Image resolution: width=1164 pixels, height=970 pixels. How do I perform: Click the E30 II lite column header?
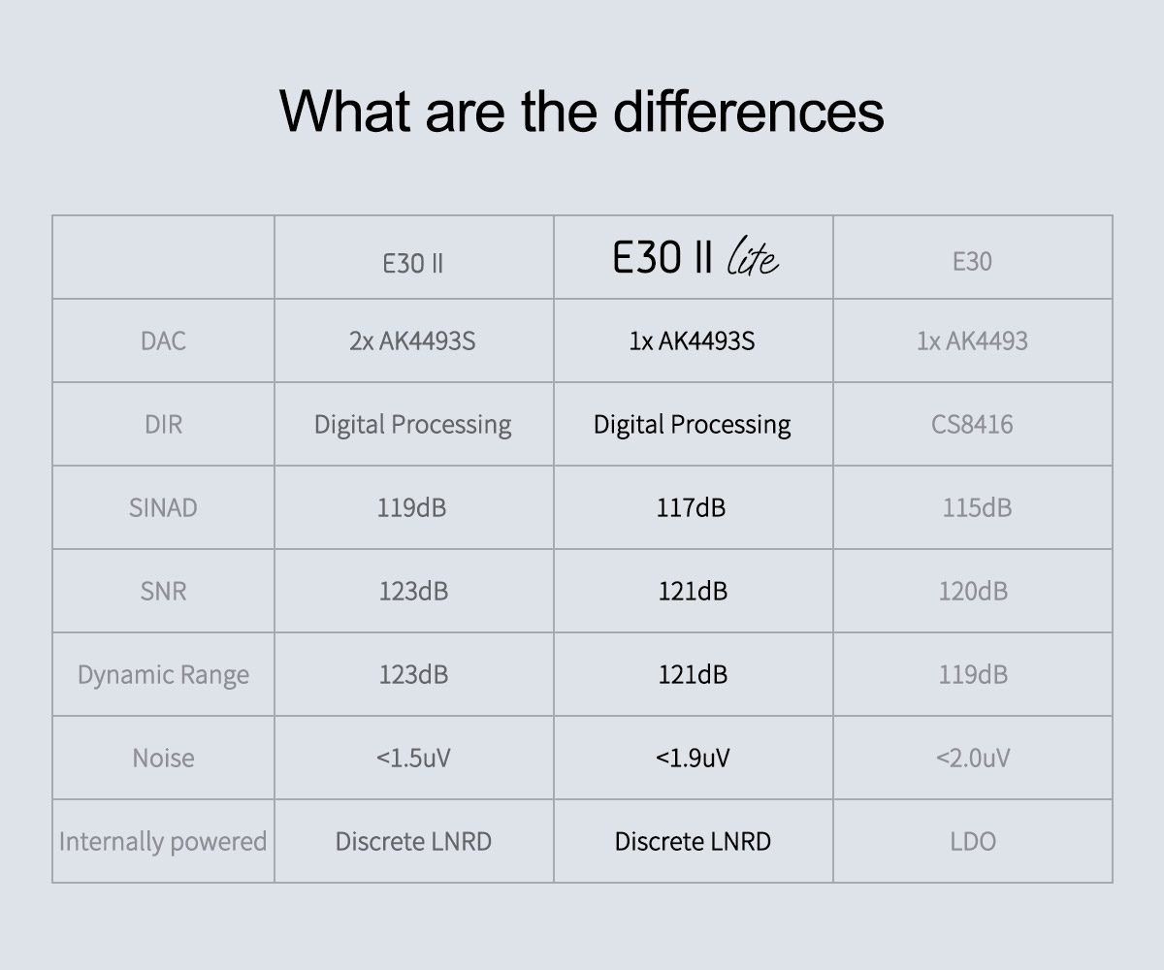tap(695, 258)
